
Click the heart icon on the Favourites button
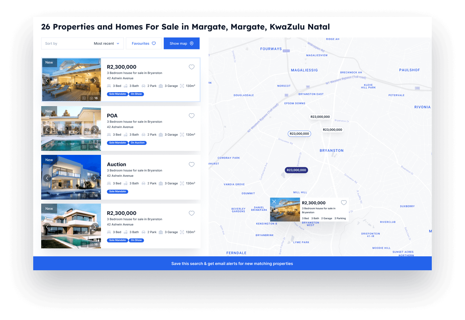[153, 43]
